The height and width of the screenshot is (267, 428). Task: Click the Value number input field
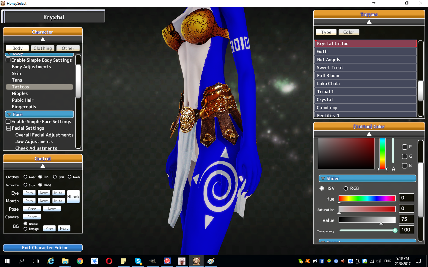(406, 219)
